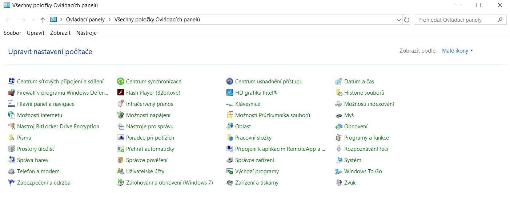The height and width of the screenshot is (211, 510).
Task: Open the Možnosti internetu globe icon
Action: 11,115
